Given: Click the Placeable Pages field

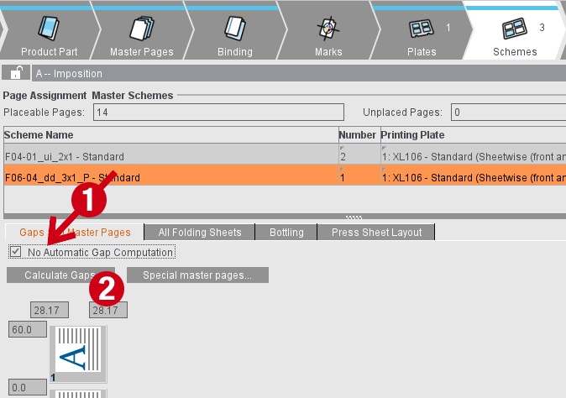Looking at the screenshot, I should 218,112.
